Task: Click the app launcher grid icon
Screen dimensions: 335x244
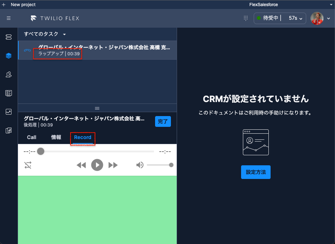Action: click(245, 18)
